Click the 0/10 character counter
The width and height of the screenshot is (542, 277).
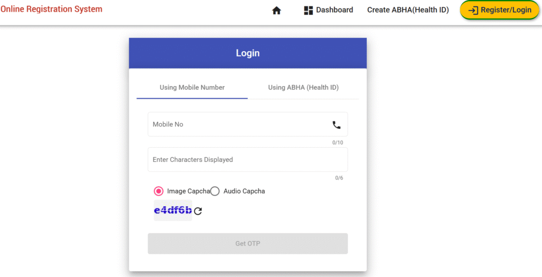pos(338,143)
